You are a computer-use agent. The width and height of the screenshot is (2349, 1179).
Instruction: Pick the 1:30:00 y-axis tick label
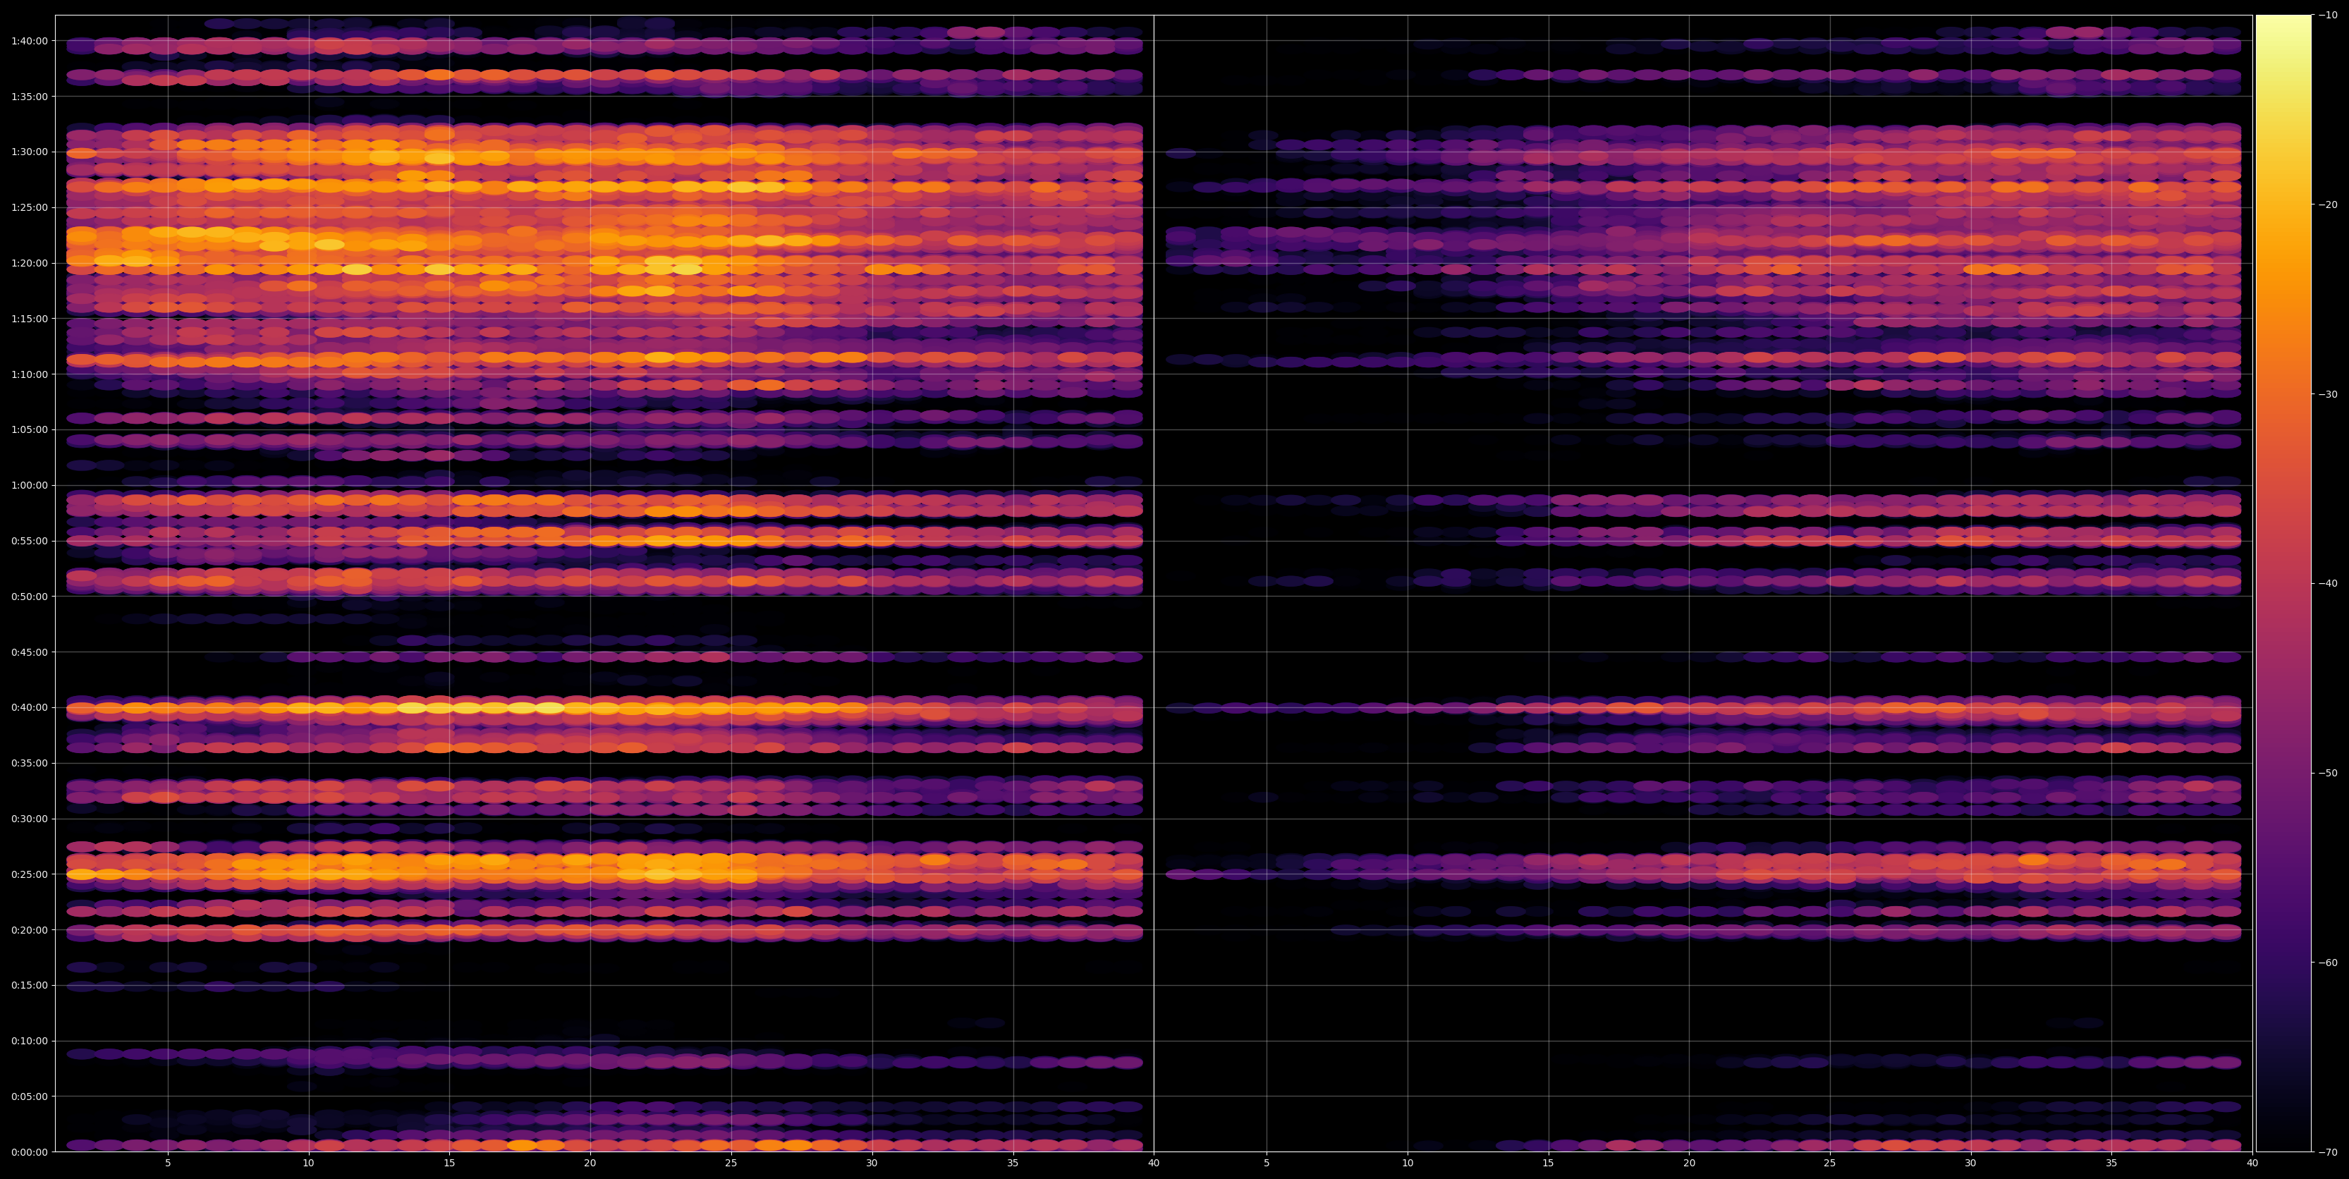tap(29, 152)
